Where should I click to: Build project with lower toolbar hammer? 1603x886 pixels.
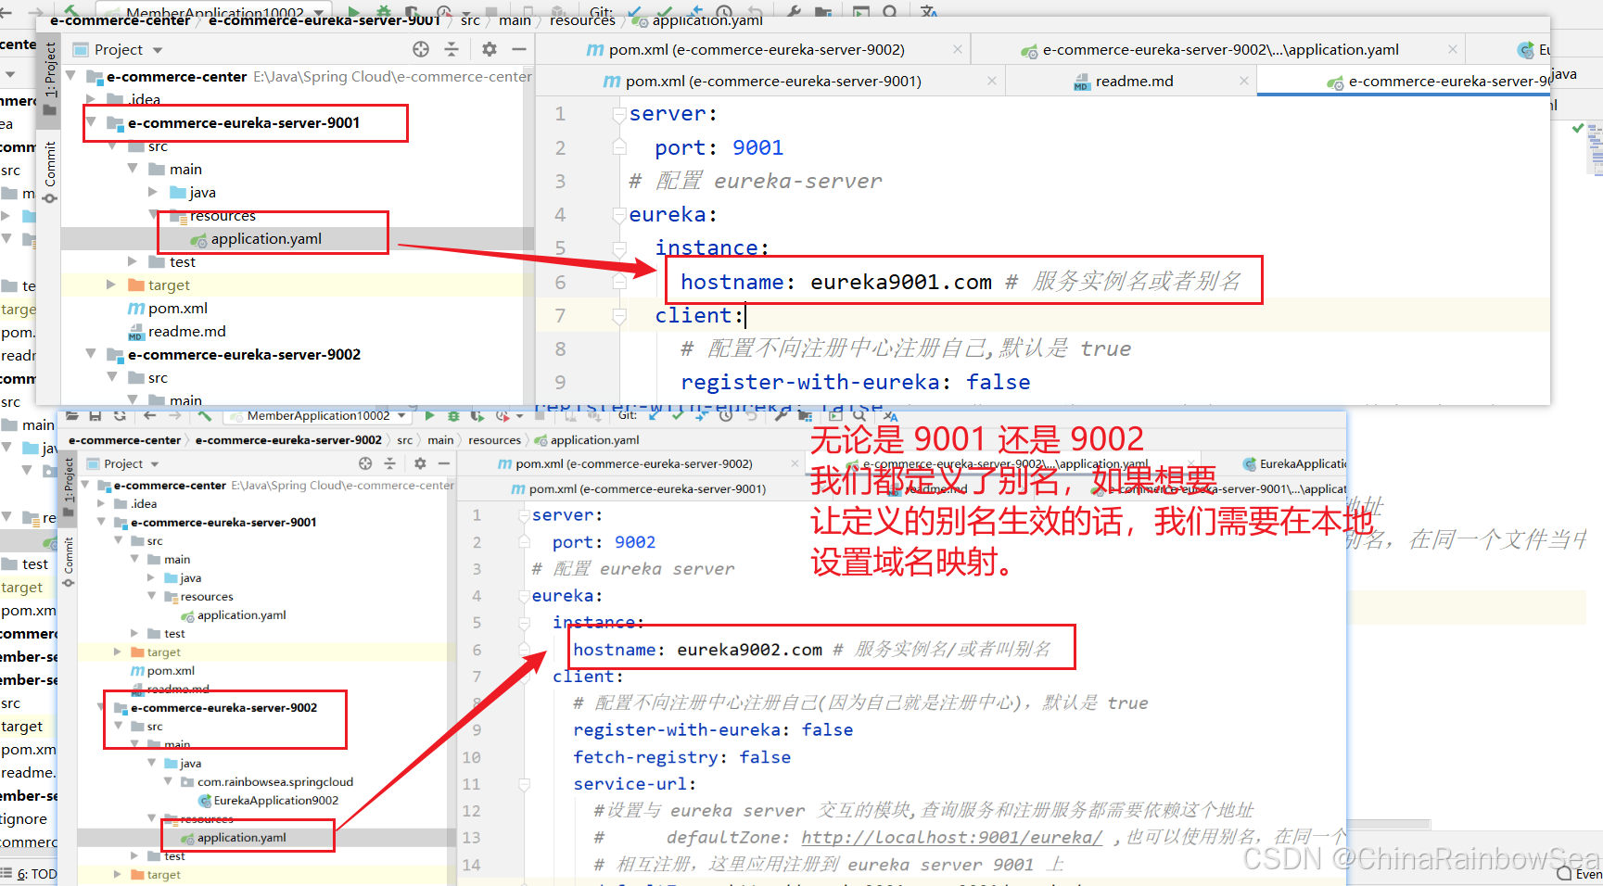204,416
